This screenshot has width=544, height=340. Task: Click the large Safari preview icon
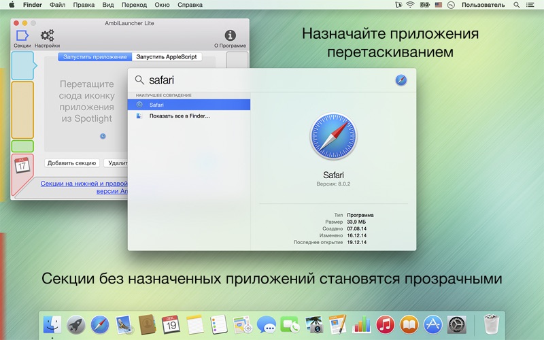[x=333, y=135]
